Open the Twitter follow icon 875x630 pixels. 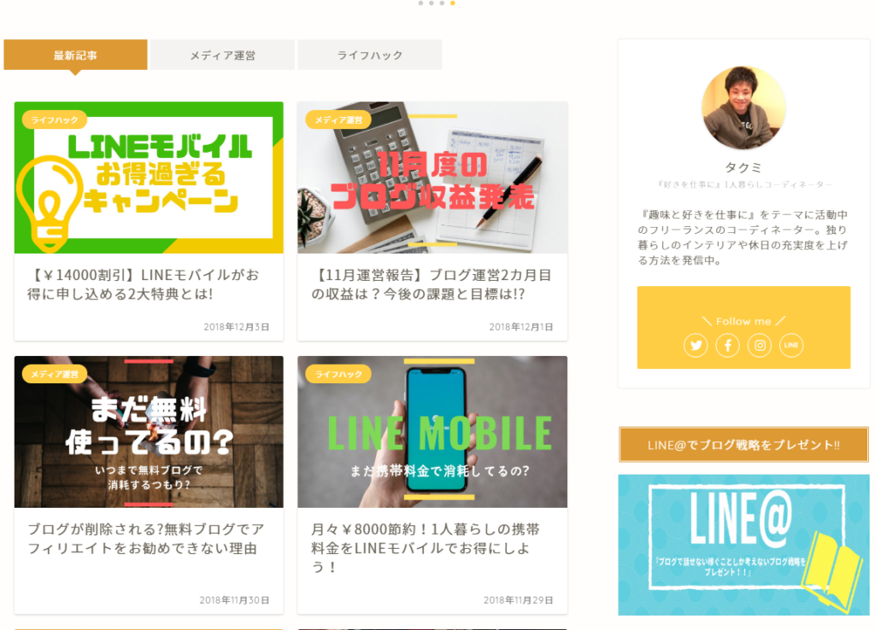(696, 345)
